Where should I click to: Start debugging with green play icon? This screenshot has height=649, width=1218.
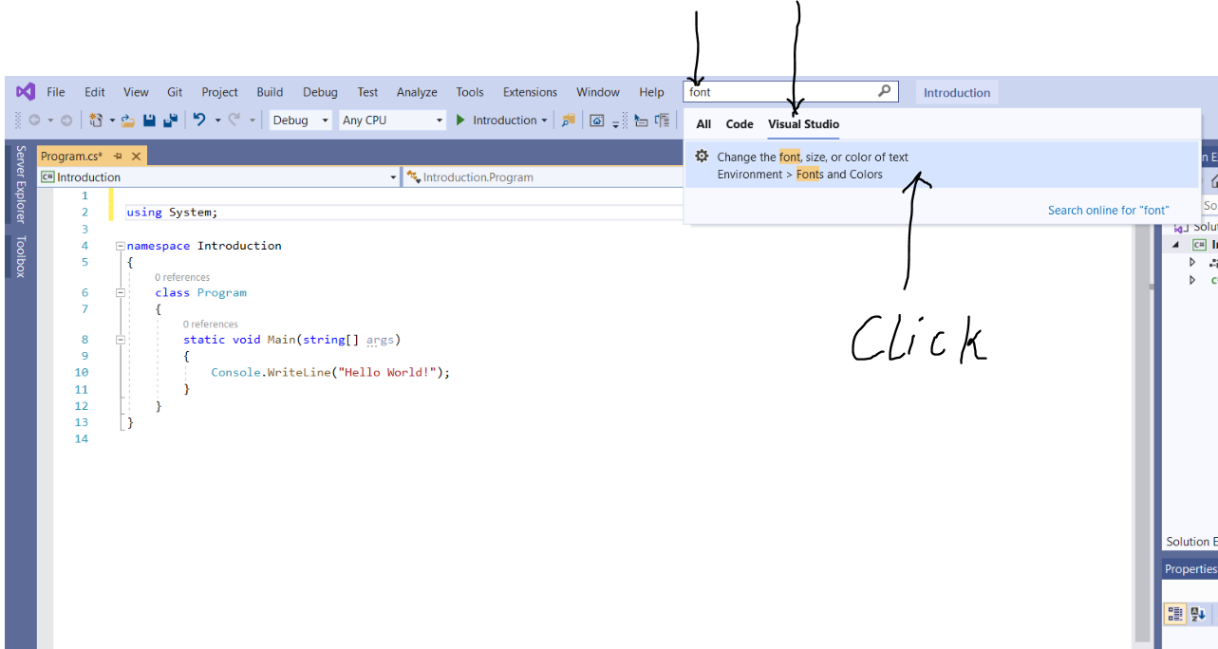[x=460, y=121]
